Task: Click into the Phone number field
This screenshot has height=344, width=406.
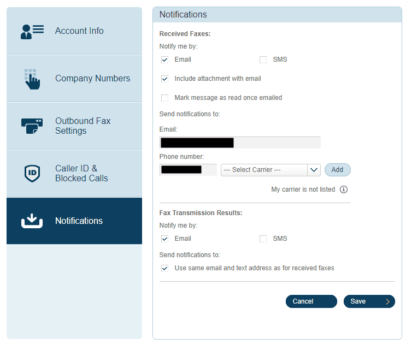Action: coord(188,170)
